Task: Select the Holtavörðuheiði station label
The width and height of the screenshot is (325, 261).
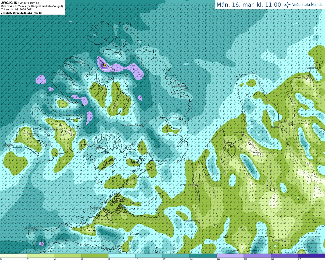Action: click(x=190, y=221)
